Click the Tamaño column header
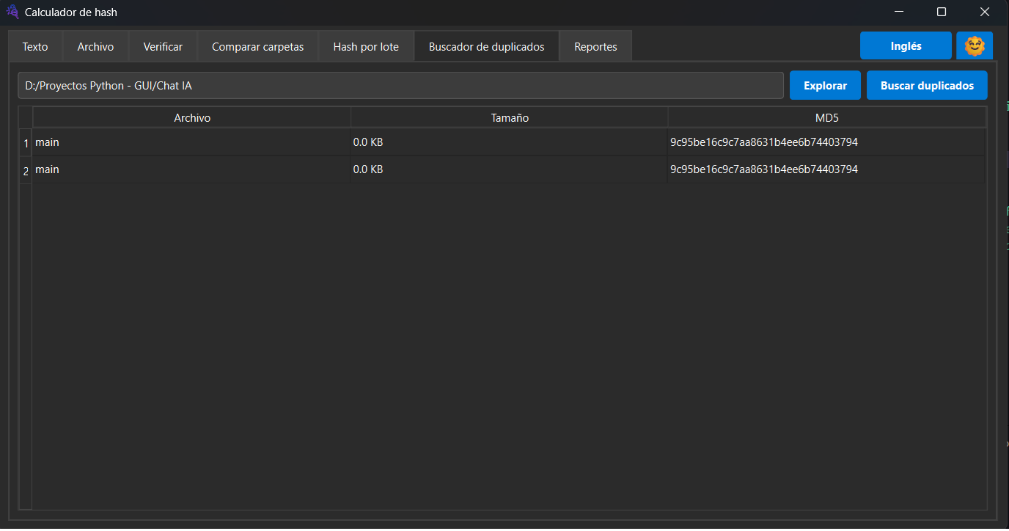Screen dimensions: 1009x531 tap(510, 117)
